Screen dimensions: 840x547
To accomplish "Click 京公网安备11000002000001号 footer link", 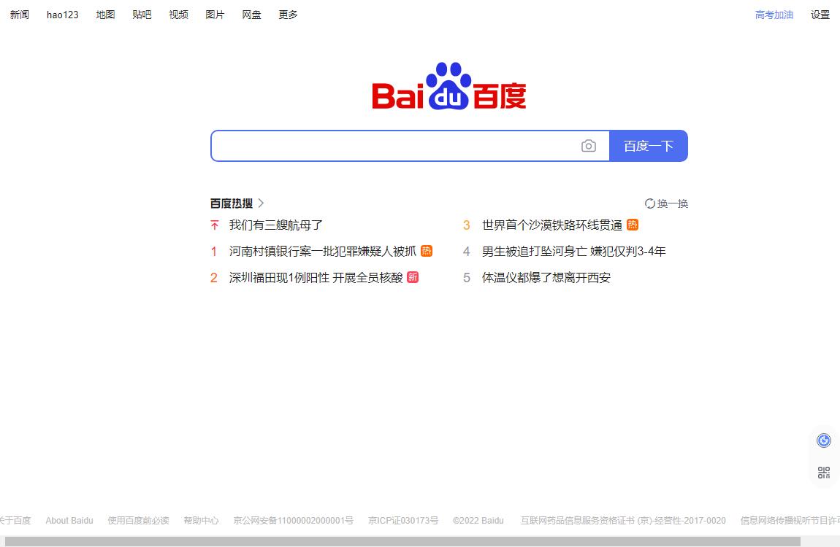I will tap(293, 520).
